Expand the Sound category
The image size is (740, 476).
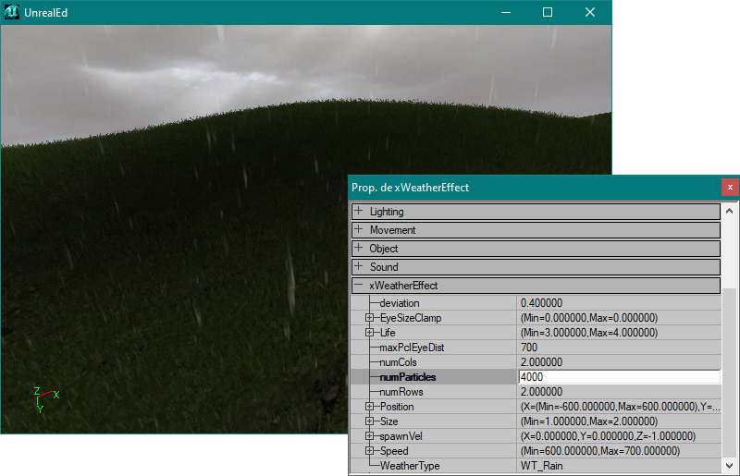[359, 267]
